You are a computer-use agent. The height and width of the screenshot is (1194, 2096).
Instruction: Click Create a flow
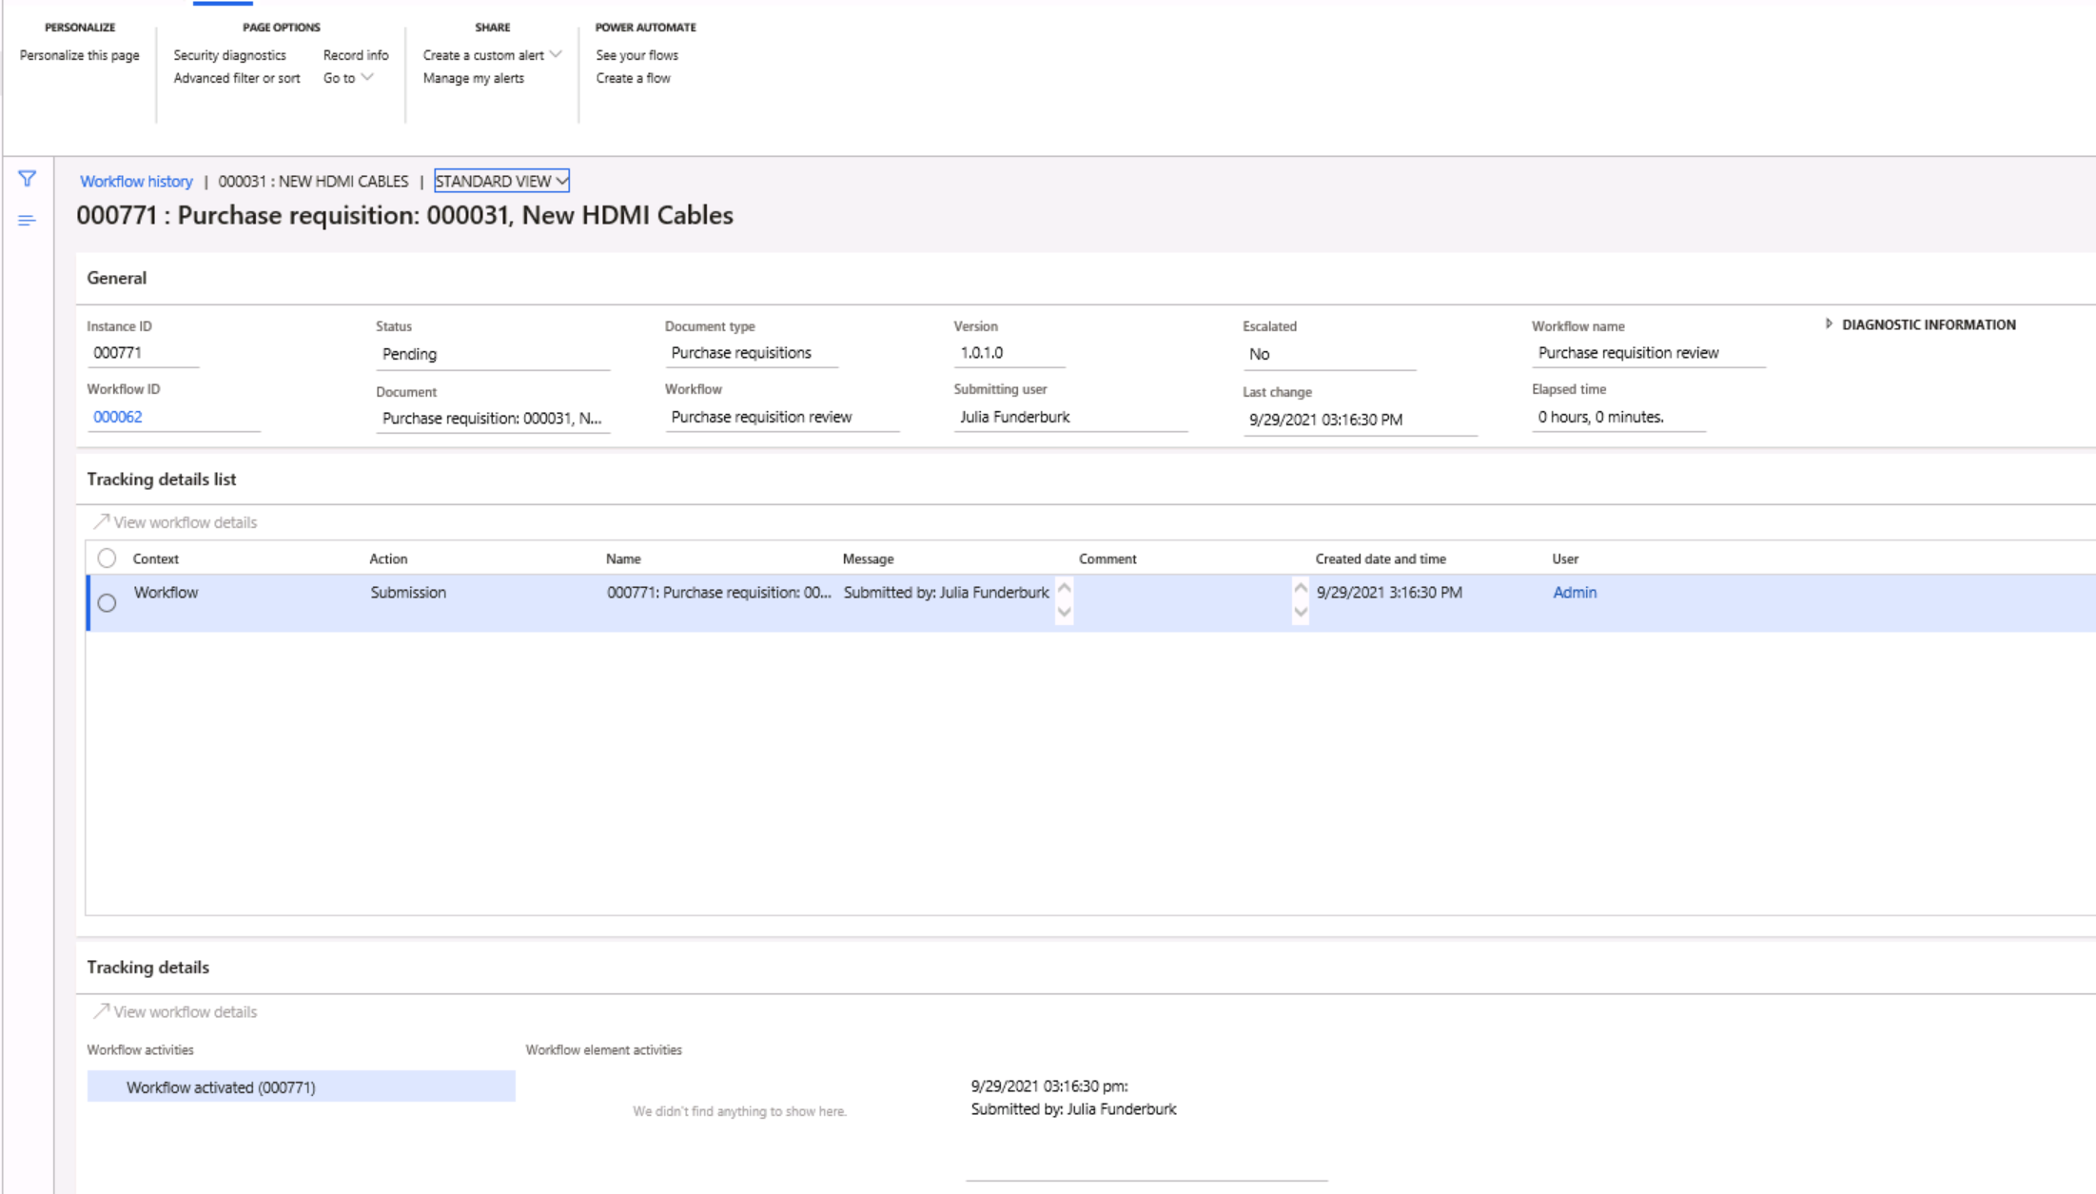point(633,78)
